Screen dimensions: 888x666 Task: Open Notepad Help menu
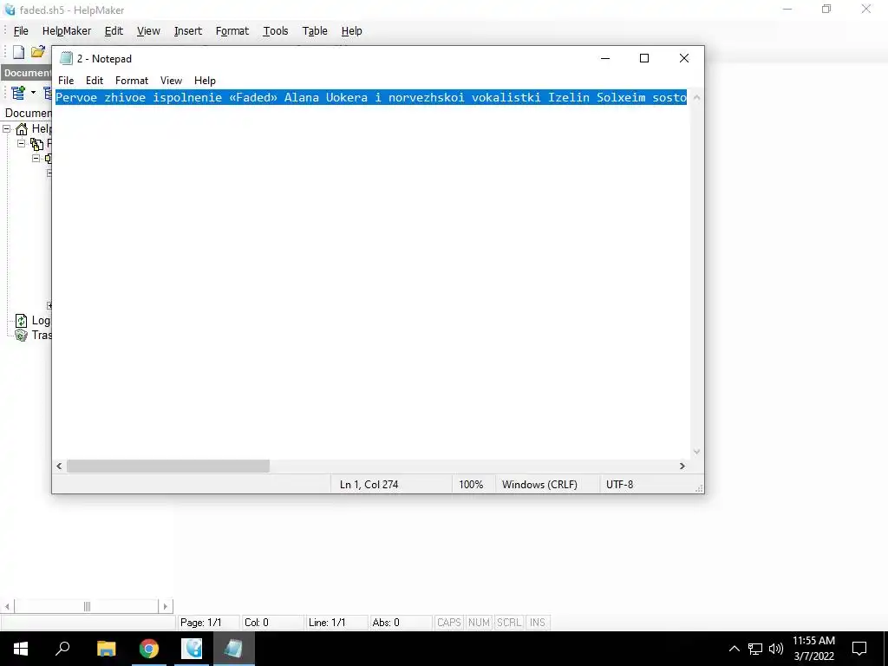[205, 81]
